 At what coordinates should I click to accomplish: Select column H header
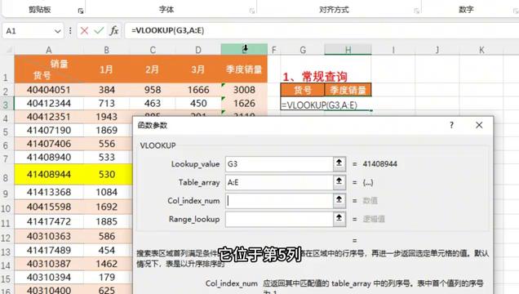[x=348, y=50]
